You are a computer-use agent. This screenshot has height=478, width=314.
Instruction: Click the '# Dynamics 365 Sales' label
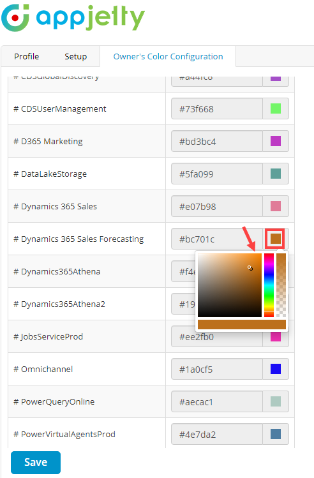pyautogui.click(x=55, y=206)
